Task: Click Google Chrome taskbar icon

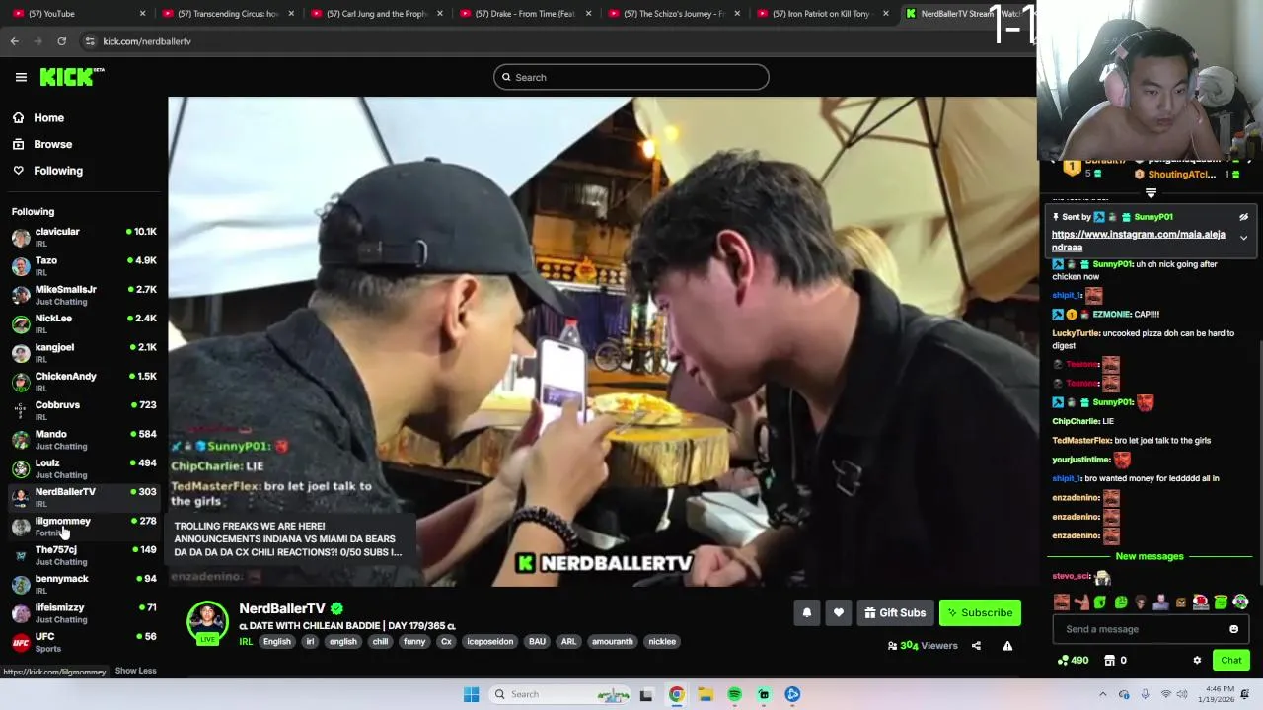Action: click(676, 694)
